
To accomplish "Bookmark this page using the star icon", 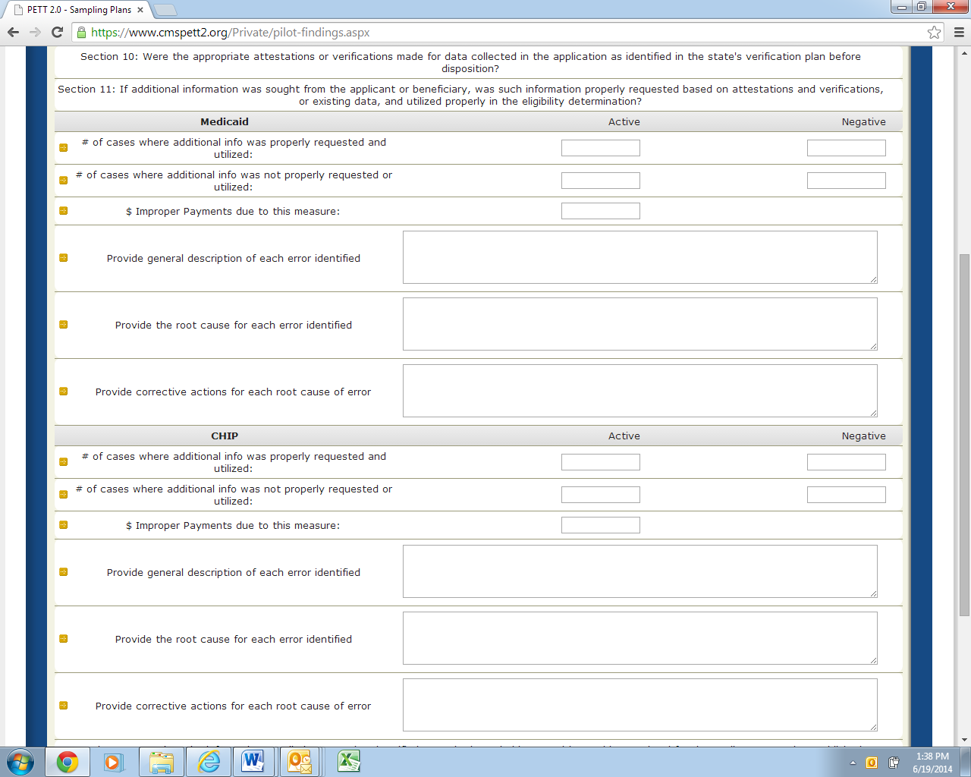I will (x=934, y=32).
